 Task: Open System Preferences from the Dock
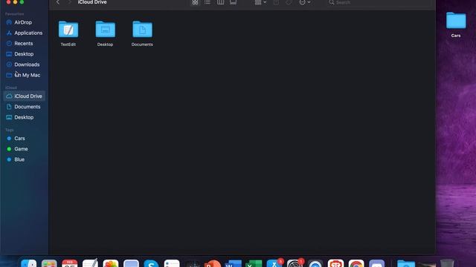pos(295,263)
